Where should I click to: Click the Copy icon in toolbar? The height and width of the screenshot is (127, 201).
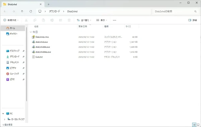(35, 20)
